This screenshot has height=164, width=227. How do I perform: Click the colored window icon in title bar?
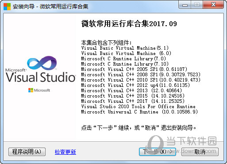[7, 6]
